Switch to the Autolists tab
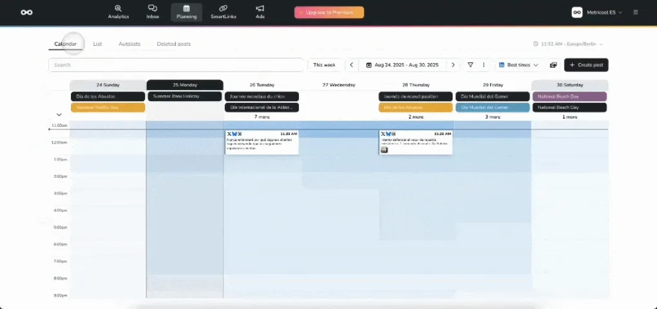The image size is (657, 309). (x=129, y=44)
